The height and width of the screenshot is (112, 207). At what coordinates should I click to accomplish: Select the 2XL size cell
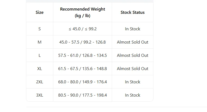click(x=40, y=82)
